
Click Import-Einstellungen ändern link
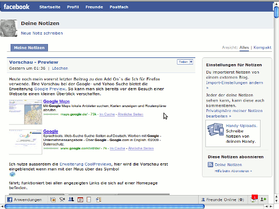[x=234, y=85]
